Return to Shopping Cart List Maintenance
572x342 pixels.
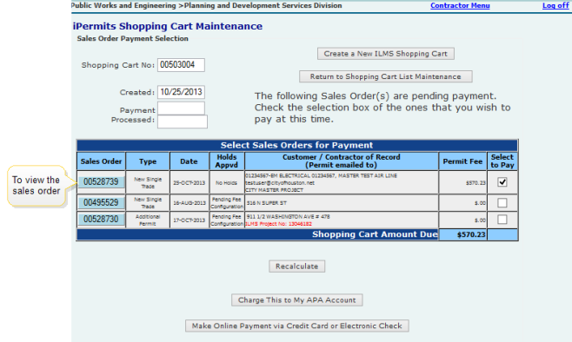point(386,76)
